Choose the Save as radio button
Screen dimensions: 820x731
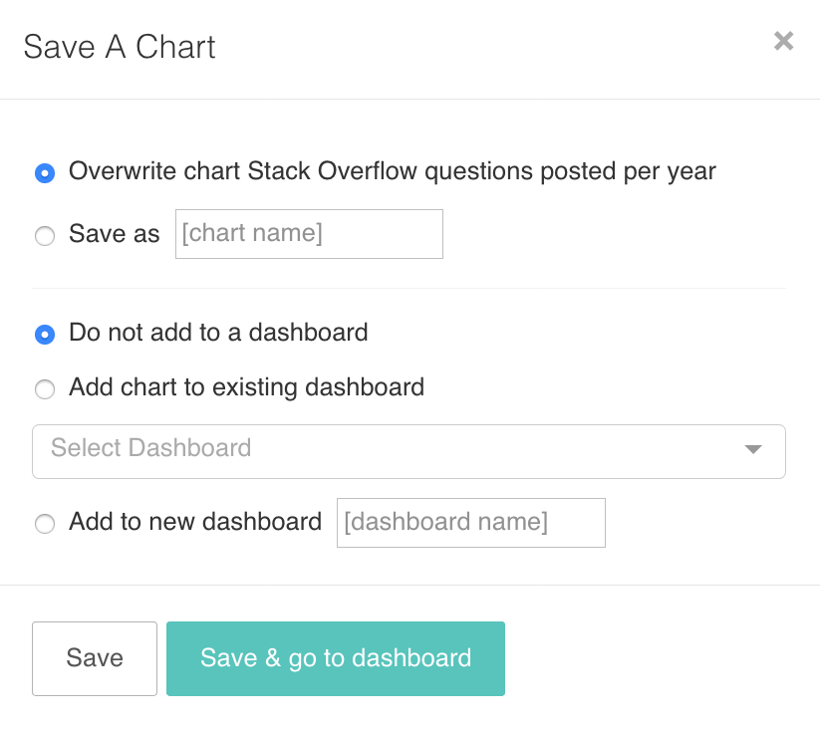(x=45, y=236)
